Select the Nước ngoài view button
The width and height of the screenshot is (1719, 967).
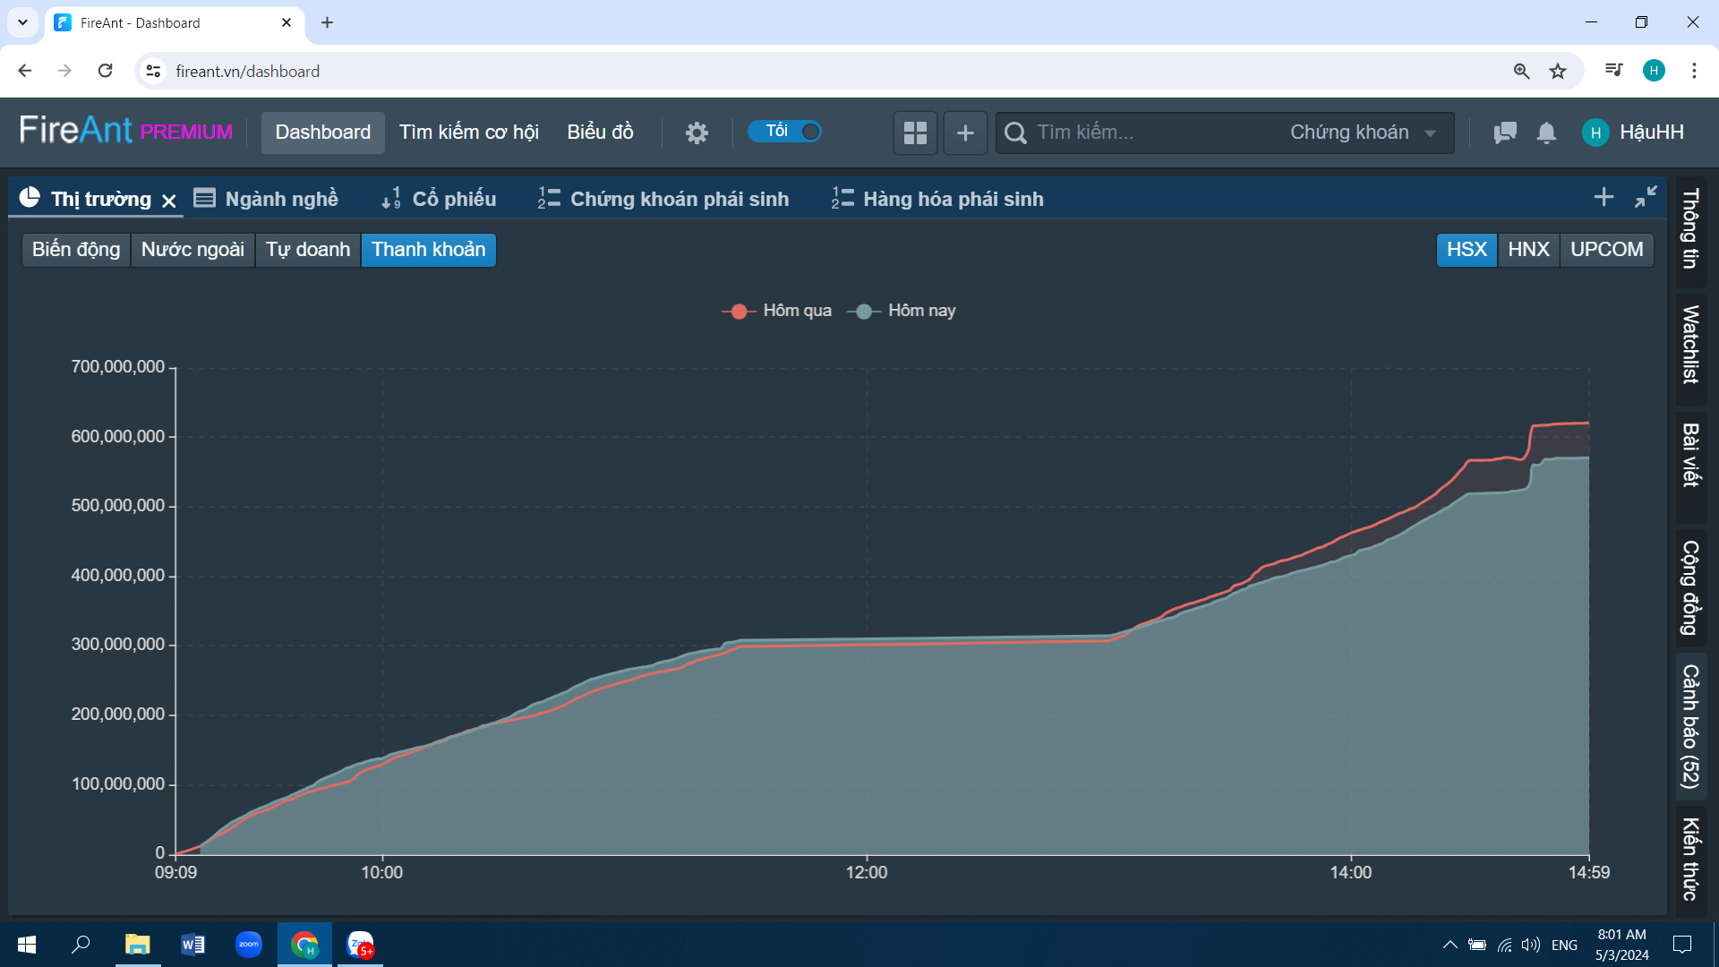pos(192,250)
